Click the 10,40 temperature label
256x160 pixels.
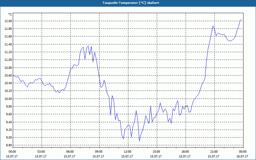8,83
